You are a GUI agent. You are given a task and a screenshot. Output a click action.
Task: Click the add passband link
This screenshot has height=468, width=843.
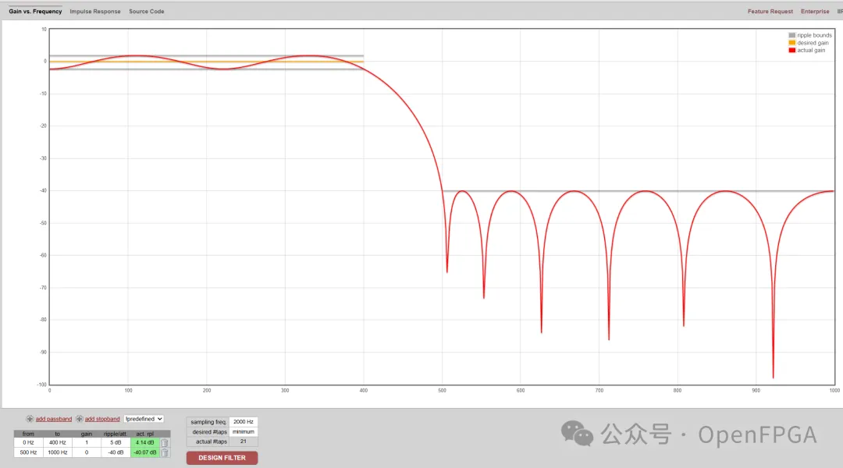[x=54, y=419]
